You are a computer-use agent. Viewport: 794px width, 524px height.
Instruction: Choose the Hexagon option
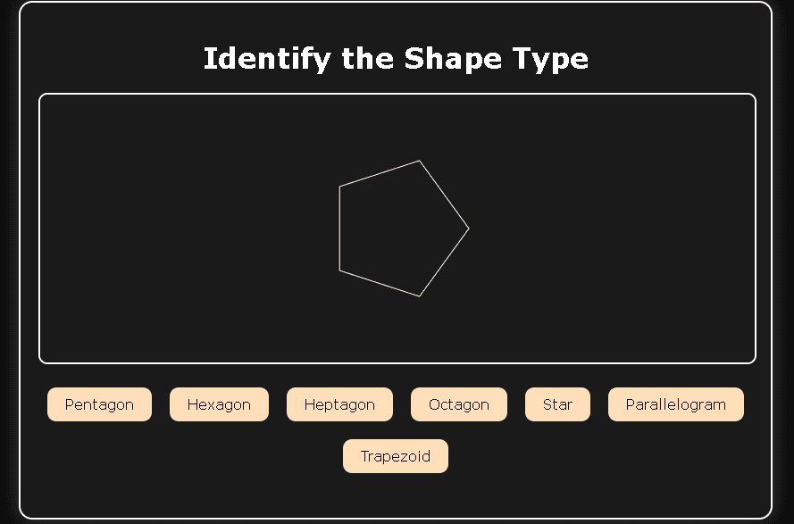pyautogui.click(x=219, y=404)
